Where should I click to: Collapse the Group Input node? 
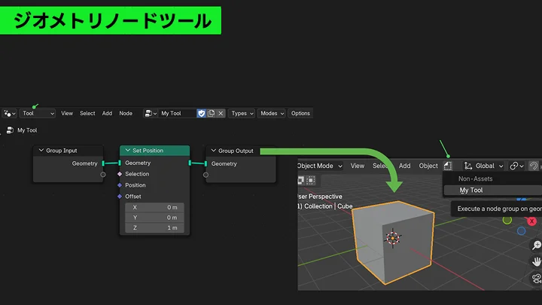click(x=41, y=151)
